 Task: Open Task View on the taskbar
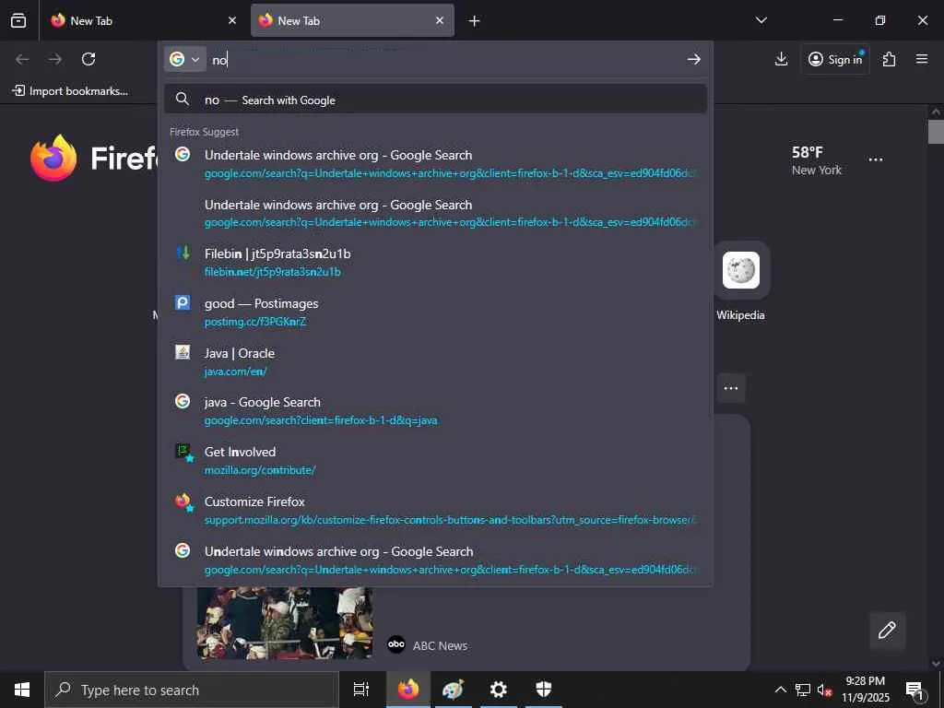[x=361, y=690]
